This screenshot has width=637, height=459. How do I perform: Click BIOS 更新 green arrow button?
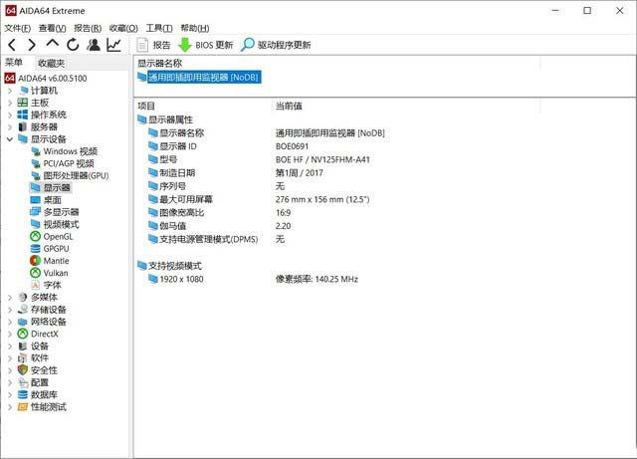[206, 45]
